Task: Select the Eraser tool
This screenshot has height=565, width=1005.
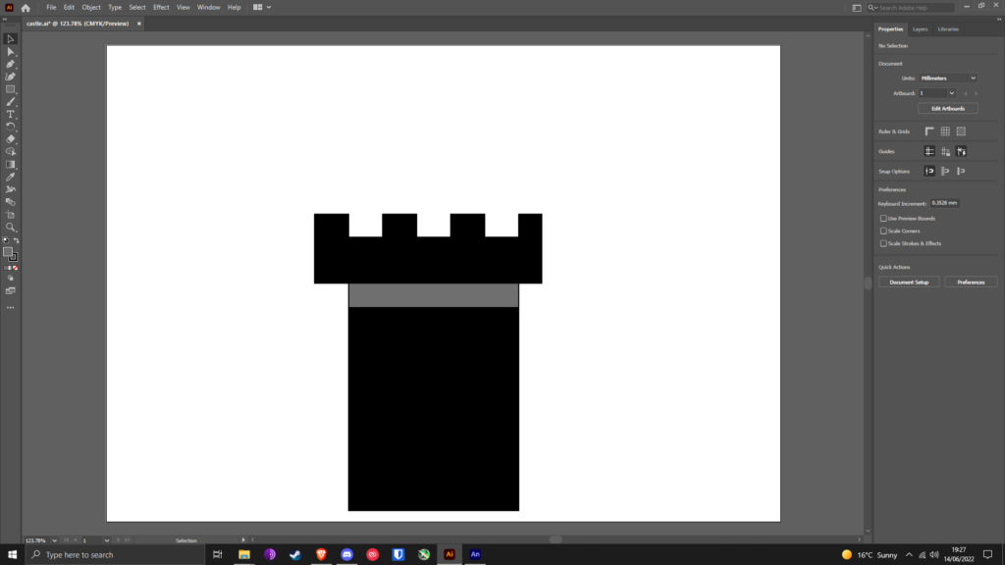Action: (10, 139)
